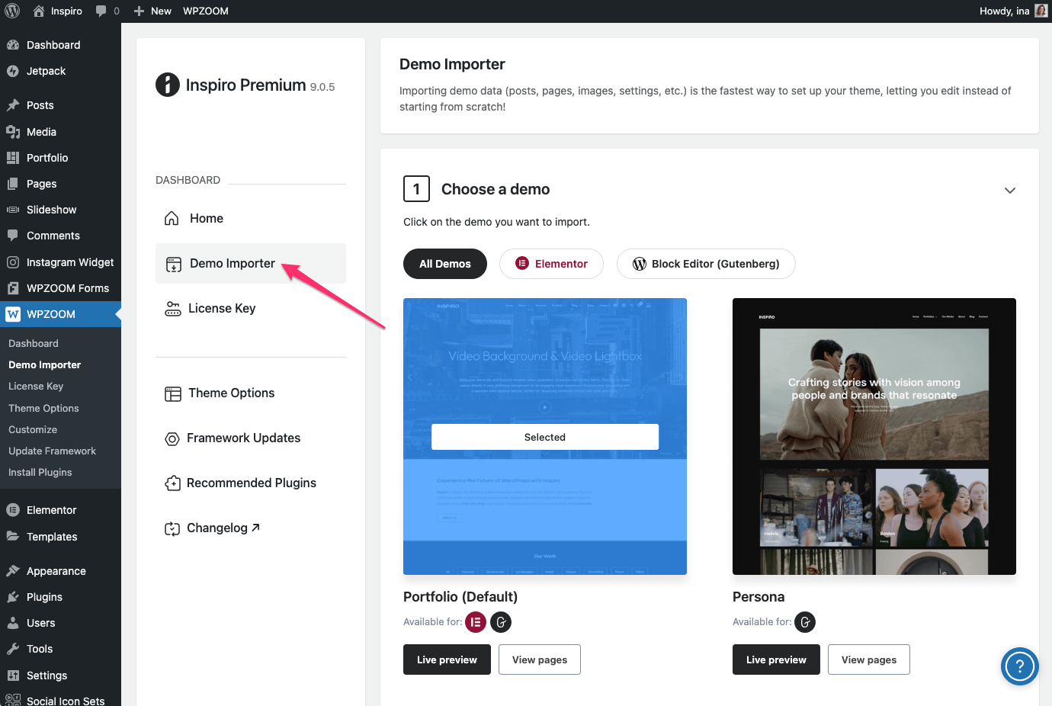This screenshot has height=706, width=1052.
Task: Click the Inspiro Premium logo icon
Action: (x=168, y=85)
